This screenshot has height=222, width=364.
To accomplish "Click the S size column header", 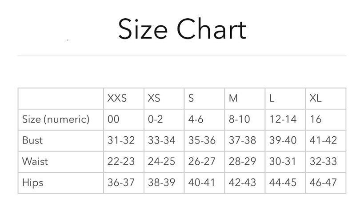I will pos(191,98).
